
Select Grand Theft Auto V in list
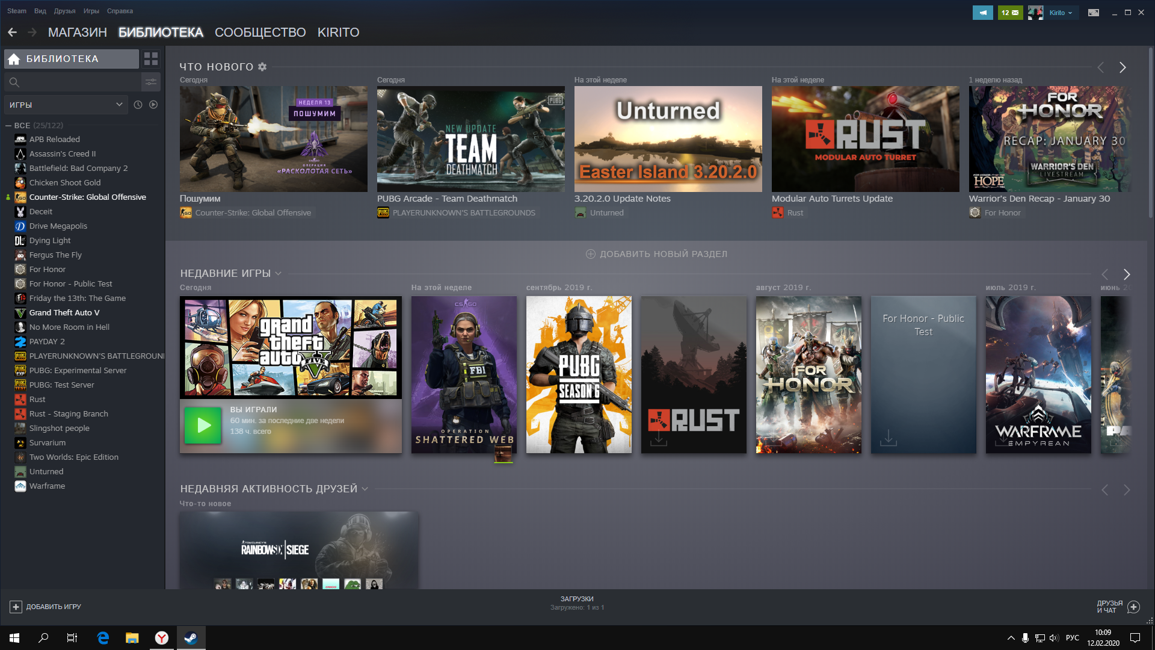(64, 313)
